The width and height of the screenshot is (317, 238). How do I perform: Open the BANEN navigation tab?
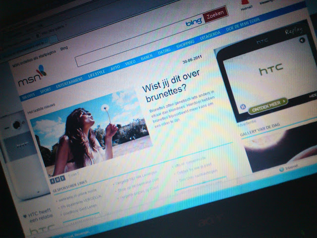147,58
